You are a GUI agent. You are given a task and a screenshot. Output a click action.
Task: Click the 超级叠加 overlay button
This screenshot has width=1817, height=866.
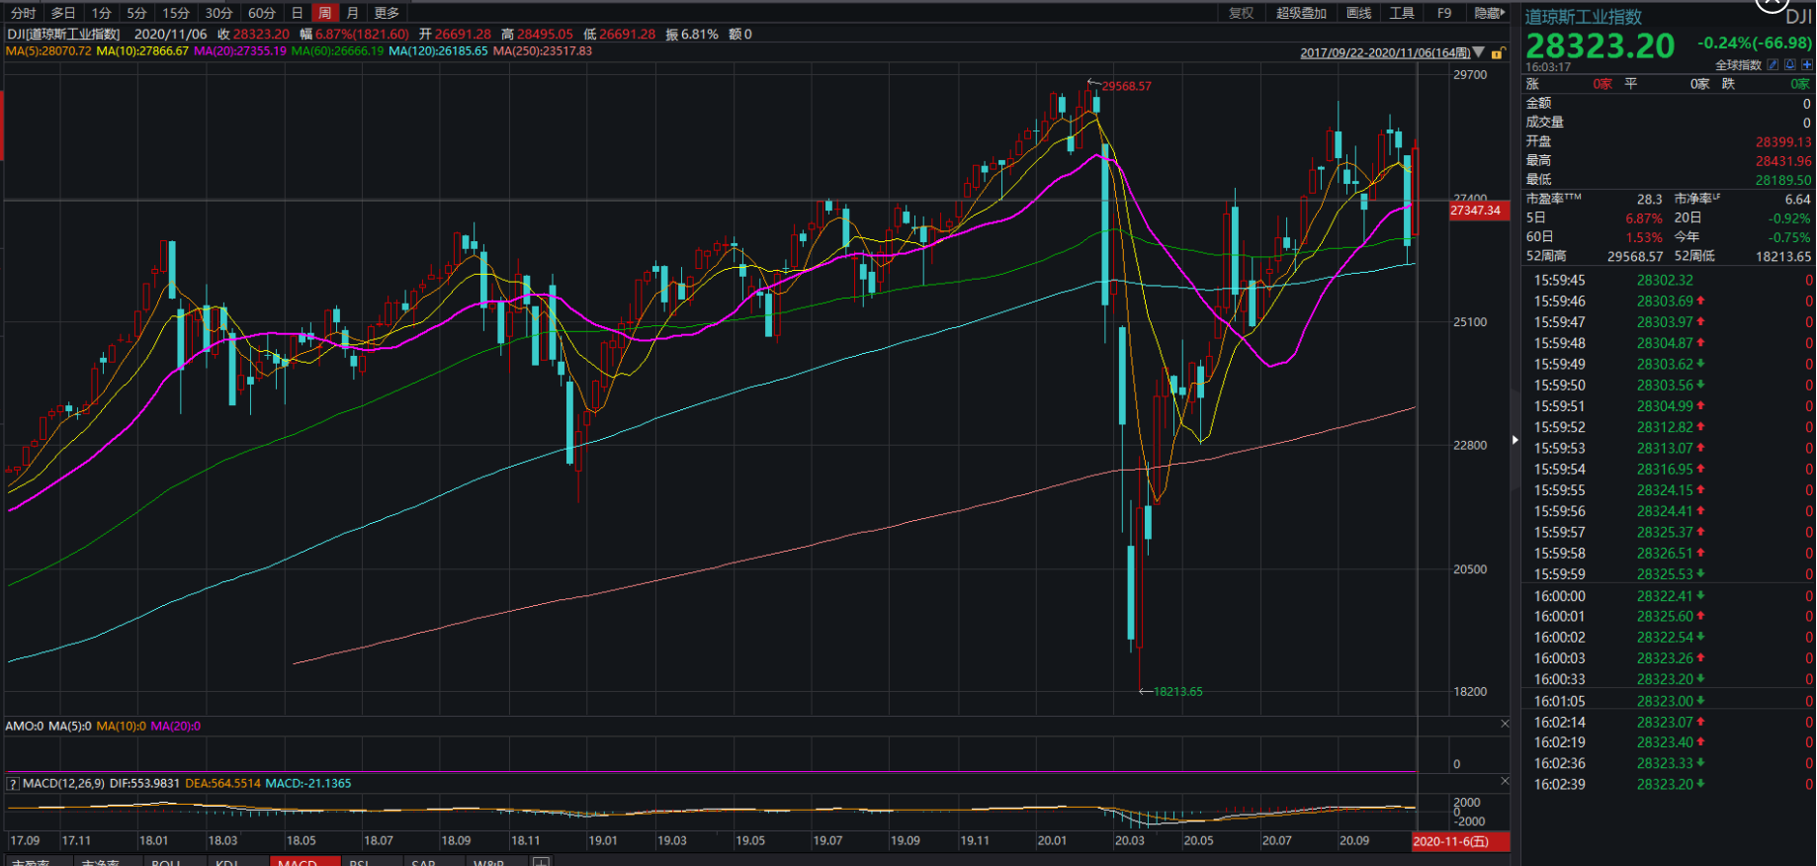[x=1301, y=13]
